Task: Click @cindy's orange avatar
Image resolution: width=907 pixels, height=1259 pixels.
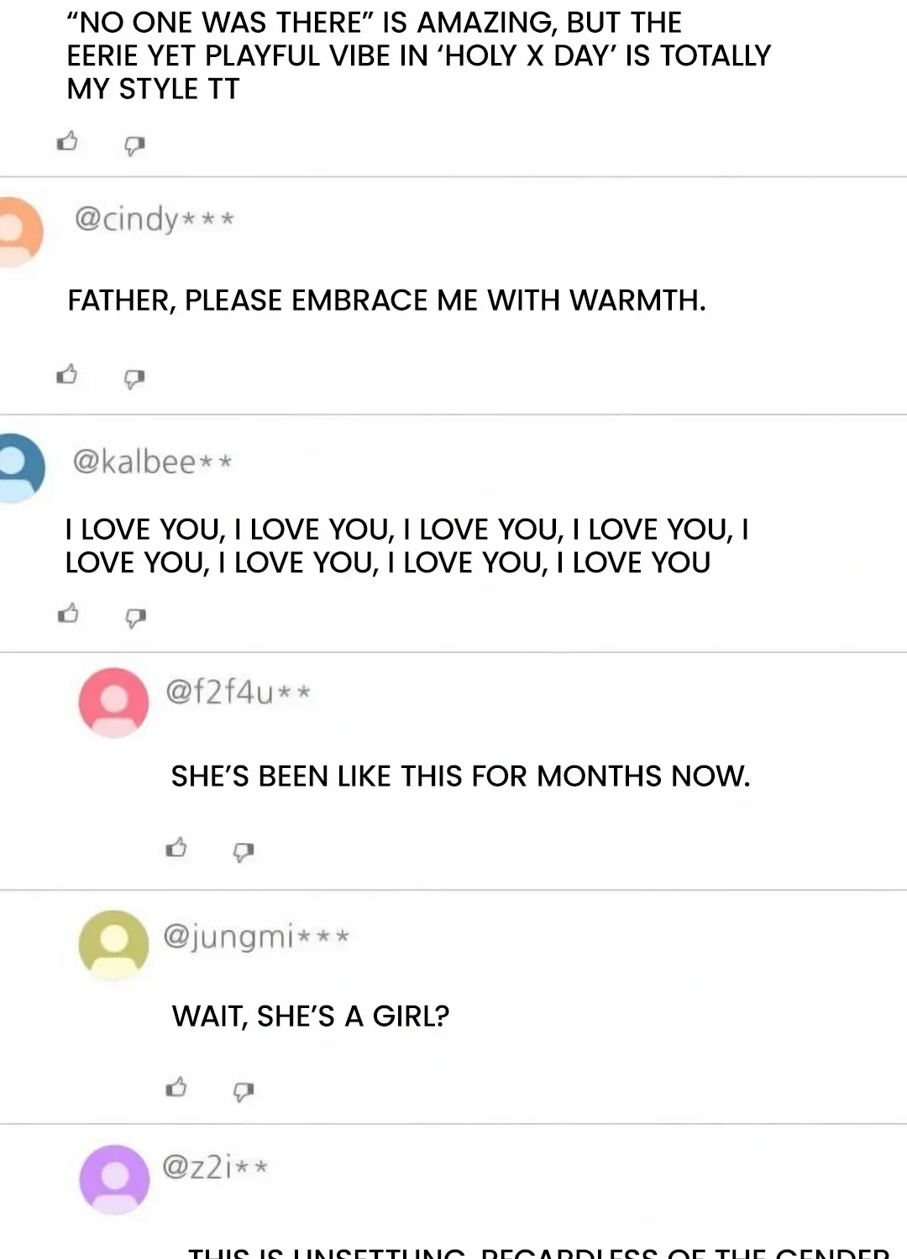Action: click(18, 232)
